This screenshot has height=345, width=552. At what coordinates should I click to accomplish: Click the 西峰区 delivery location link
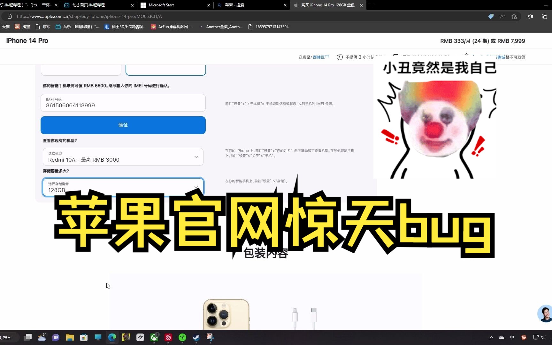(x=321, y=57)
